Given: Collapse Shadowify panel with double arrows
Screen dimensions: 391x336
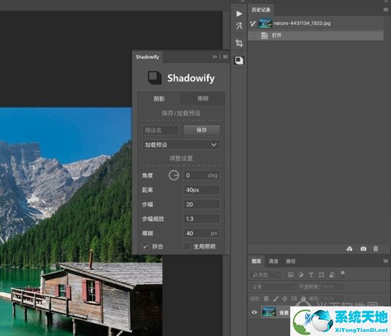Looking at the screenshot, I should (x=214, y=57).
